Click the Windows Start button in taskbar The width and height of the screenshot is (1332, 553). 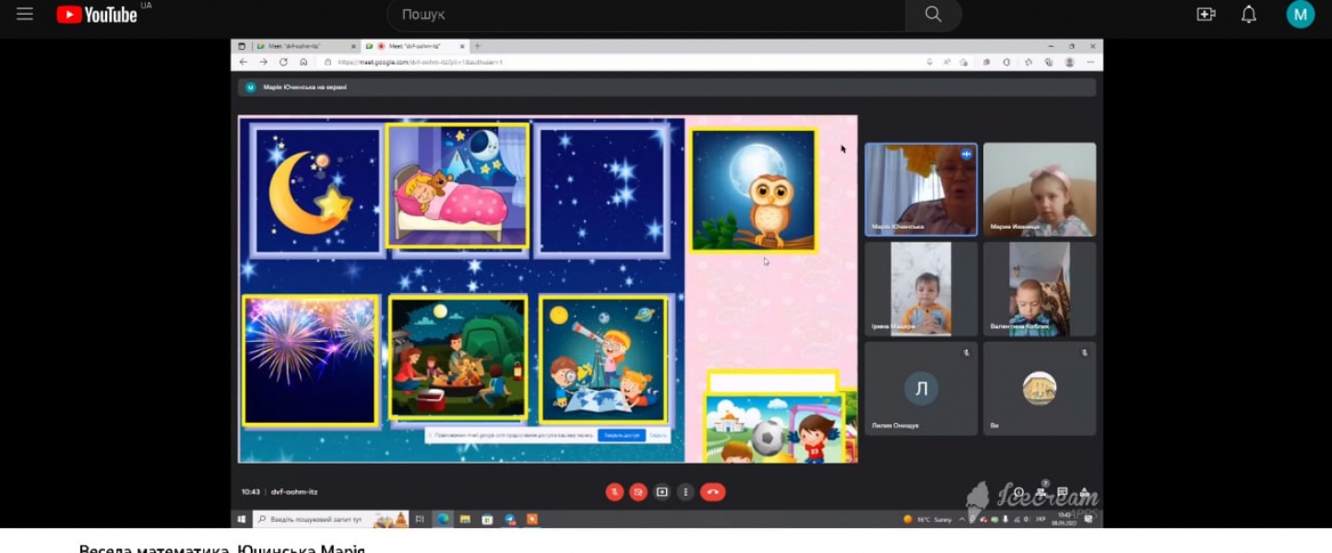[x=241, y=520]
